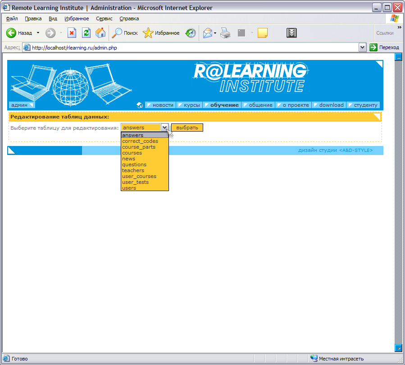Click the Mail envelope toolbar icon
Viewport: 405px width, 365px height.
pos(207,33)
